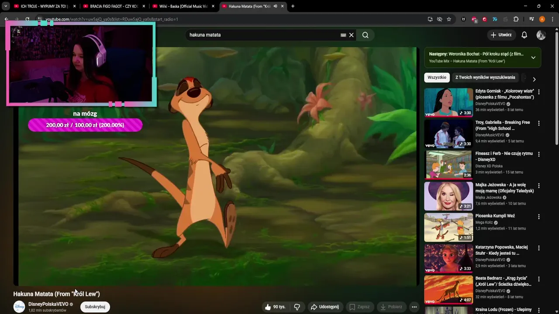This screenshot has height=314, width=559.
Task: Open the Breaking Free High School Musical thumbnail
Action: pyautogui.click(x=449, y=134)
